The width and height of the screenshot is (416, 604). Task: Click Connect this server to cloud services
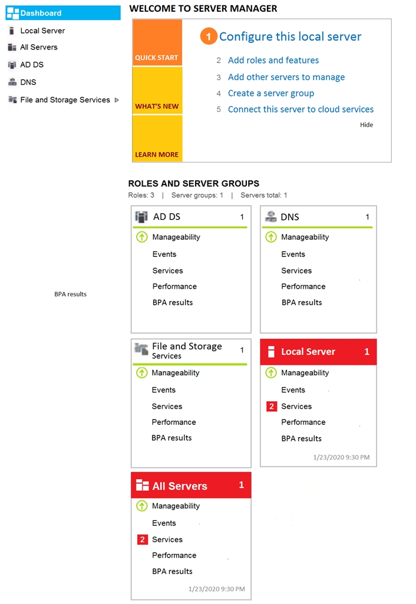(301, 110)
